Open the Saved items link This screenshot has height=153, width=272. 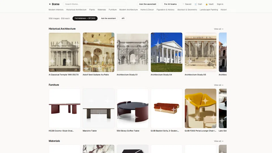pyautogui.click(x=187, y=4)
